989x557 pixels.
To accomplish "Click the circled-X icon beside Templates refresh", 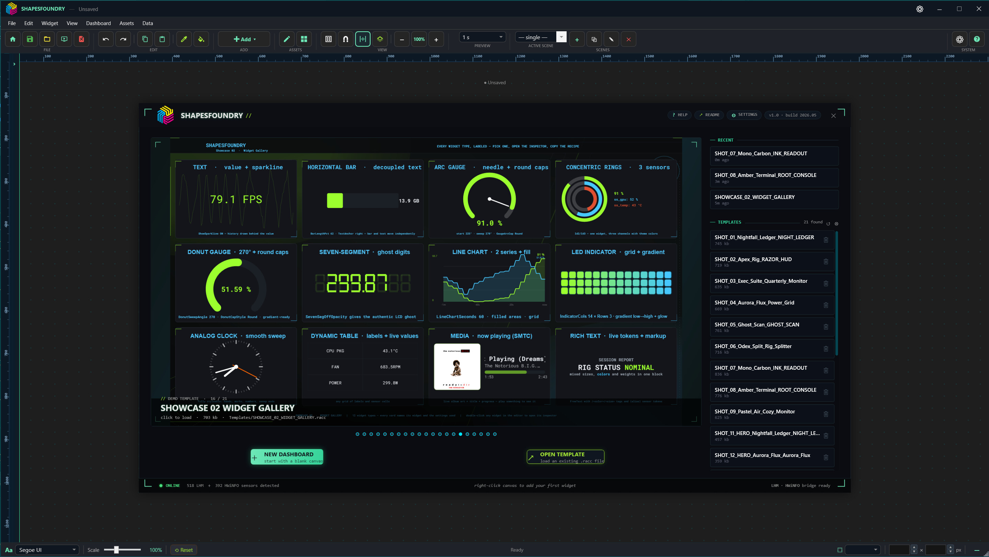I will point(837,224).
